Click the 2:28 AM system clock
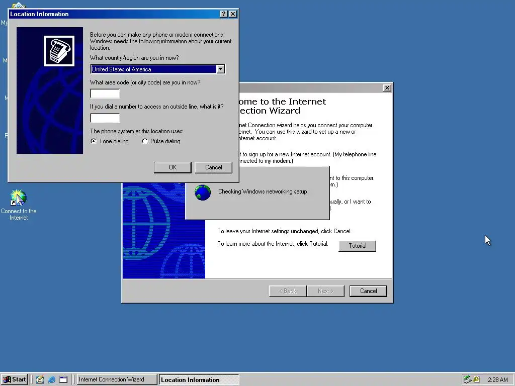 tap(498, 380)
